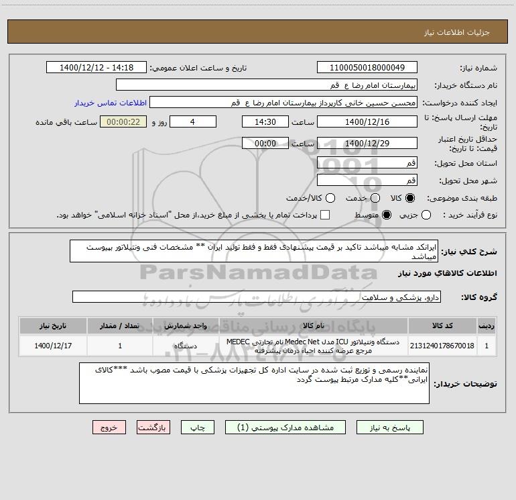Screen dimensions: 516x500
Task: Click the کد کالا column header
Action: 442,326
